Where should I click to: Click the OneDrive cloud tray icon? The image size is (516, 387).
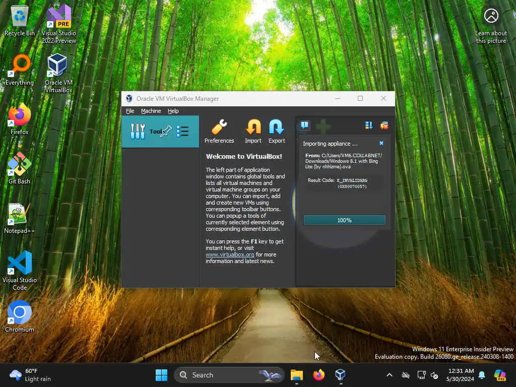click(x=406, y=375)
